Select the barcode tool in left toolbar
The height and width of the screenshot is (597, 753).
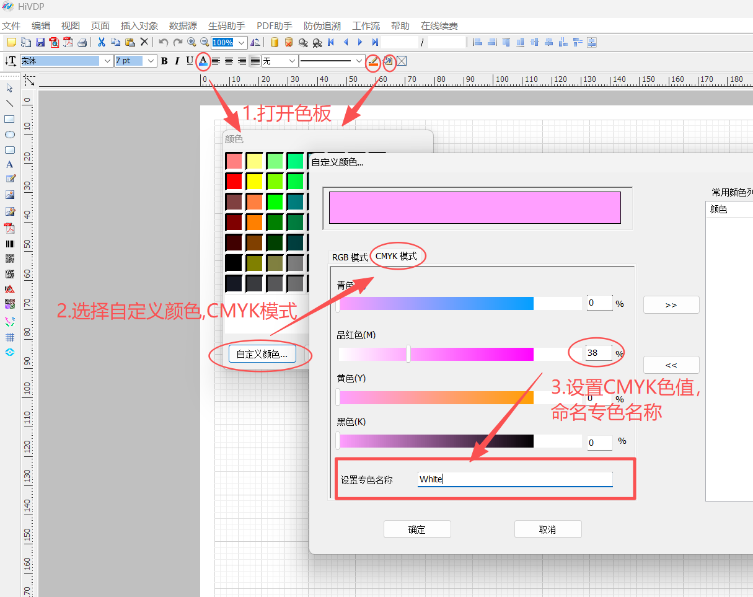(10, 244)
